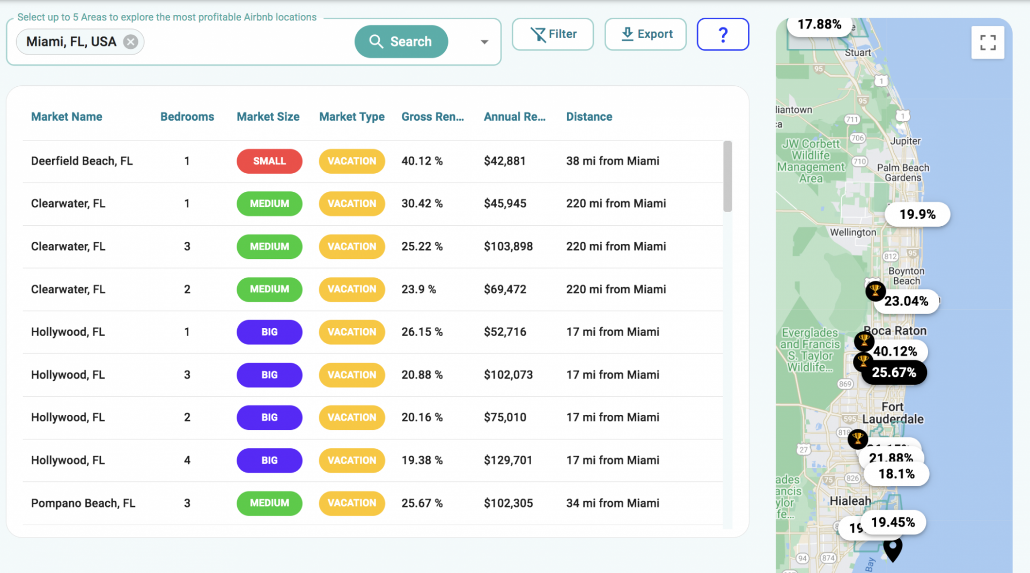Image resolution: width=1030 pixels, height=573 pixels.
Task: Select the $69,472 annual revenue cell
Action: 505,289
